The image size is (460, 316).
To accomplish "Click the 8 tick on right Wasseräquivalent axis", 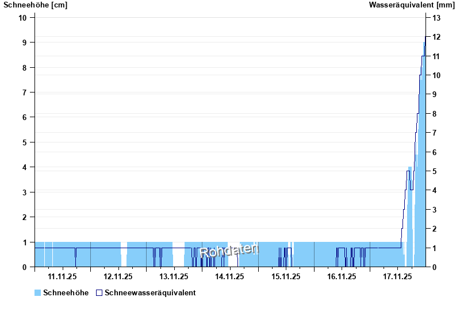I will pos(435,114).
